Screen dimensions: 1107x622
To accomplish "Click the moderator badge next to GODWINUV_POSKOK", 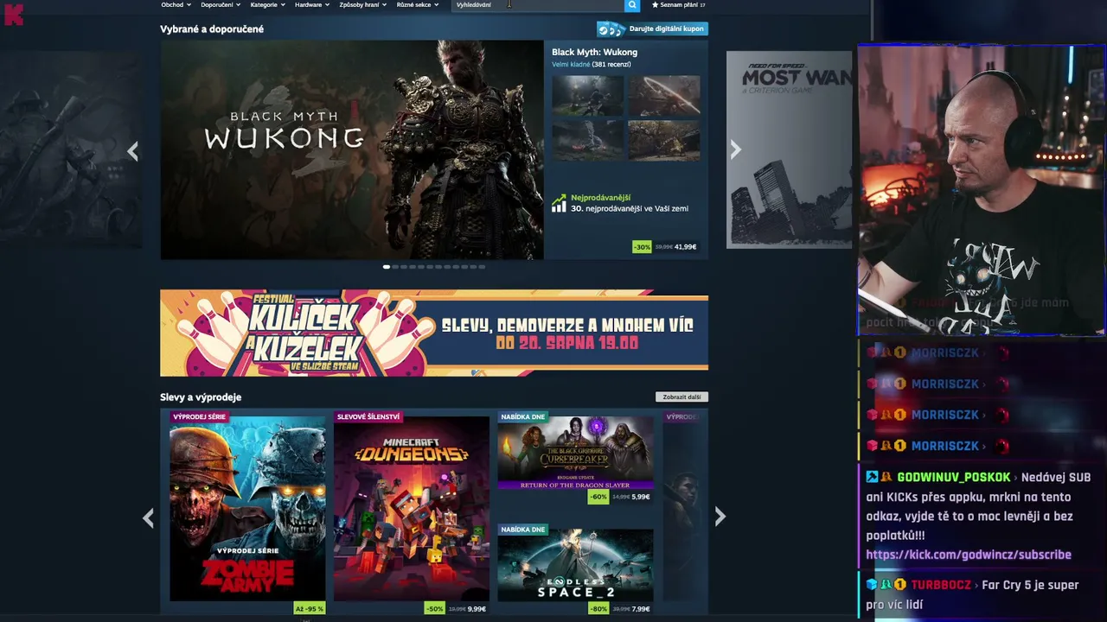I will coord(873,477).
